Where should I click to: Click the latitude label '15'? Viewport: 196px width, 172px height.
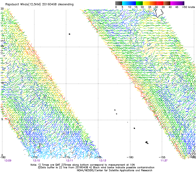tap(2, 46)
